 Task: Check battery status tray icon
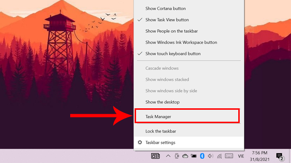click(194, 156)
